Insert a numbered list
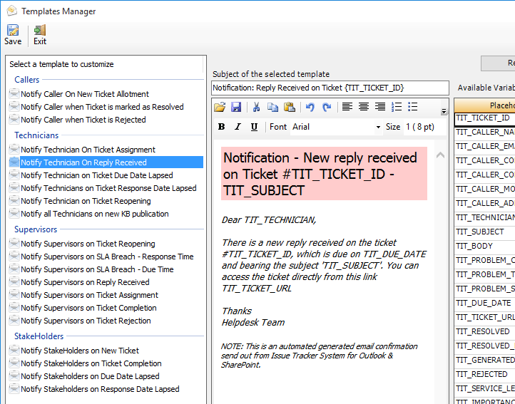Image resolution: width=515 pixels, height=404 pixels. coord(397,107)
